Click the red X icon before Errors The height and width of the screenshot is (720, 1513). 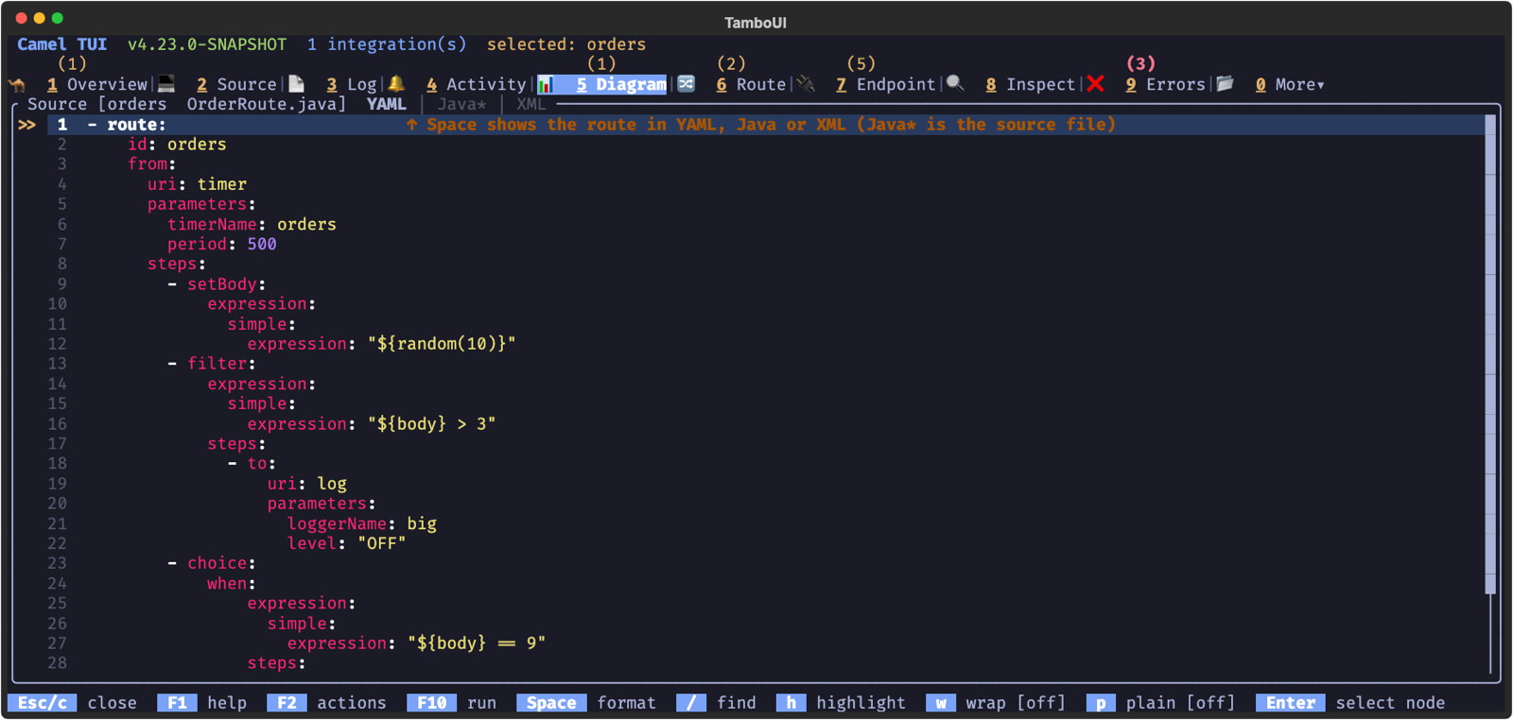coord(1095,84)
